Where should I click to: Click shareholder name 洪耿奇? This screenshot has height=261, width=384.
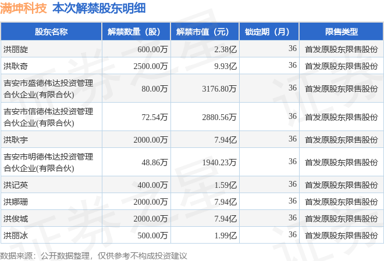click(x=16, y=66)
